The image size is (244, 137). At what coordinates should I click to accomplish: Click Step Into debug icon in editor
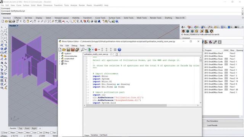pyautogui.click(x=102, y=49)
